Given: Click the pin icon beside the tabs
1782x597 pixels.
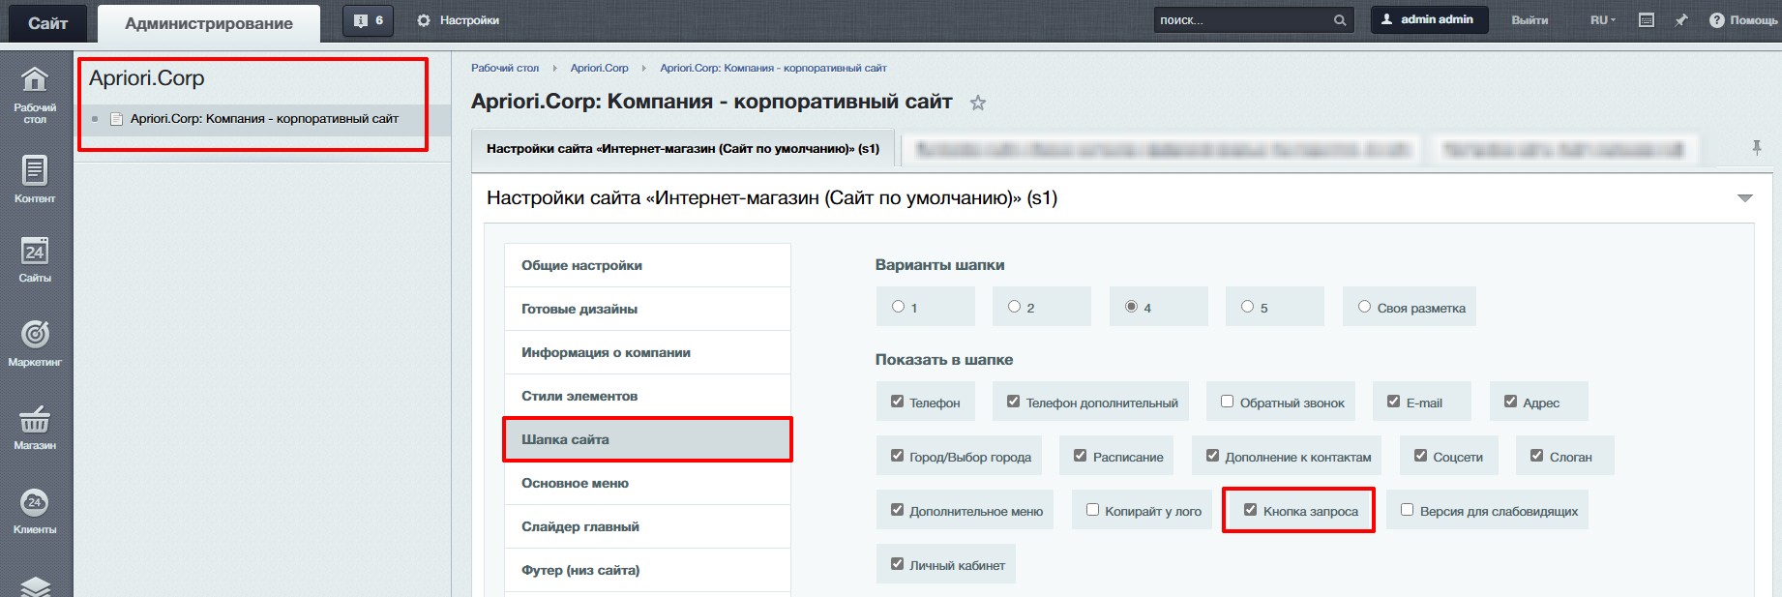Looking at the screenshot, I should [1756, 148].
